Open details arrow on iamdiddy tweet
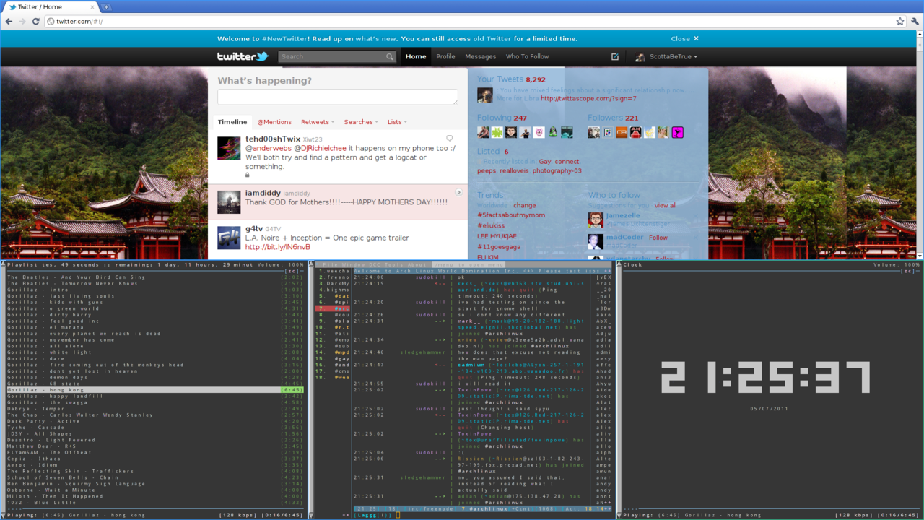924x520 pixels. click(458, 192)
